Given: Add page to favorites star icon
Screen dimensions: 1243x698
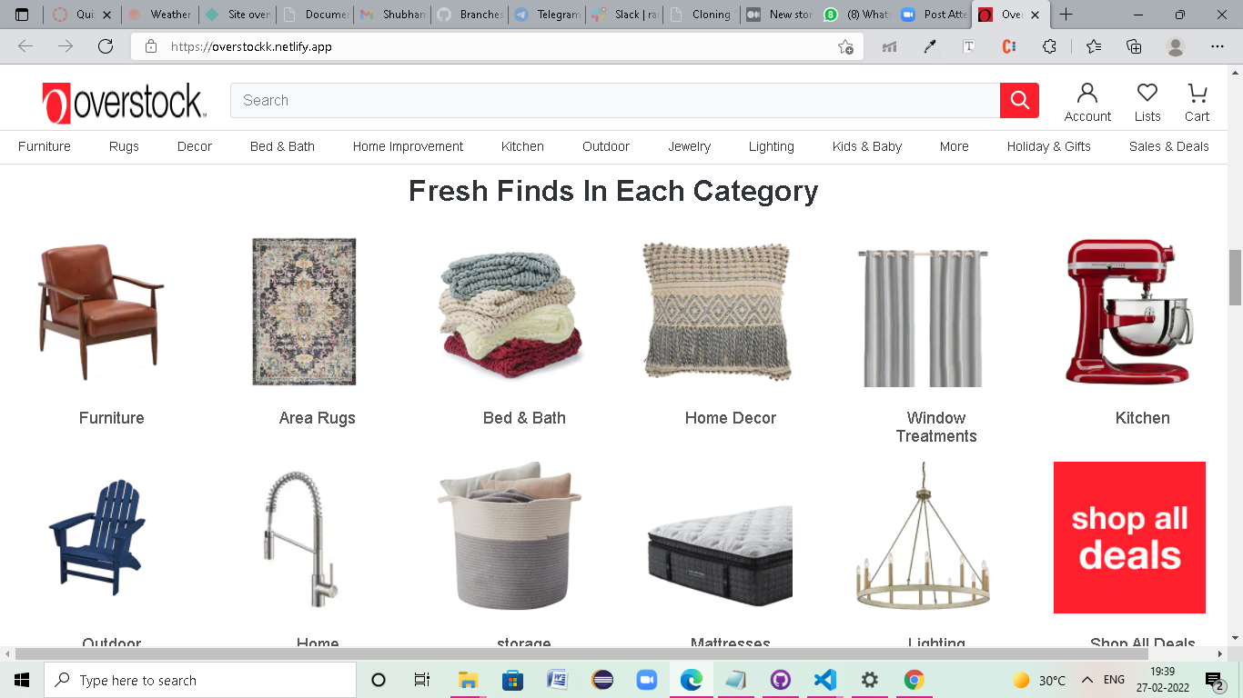Looking at the screenshot, I should pos(845,46).
